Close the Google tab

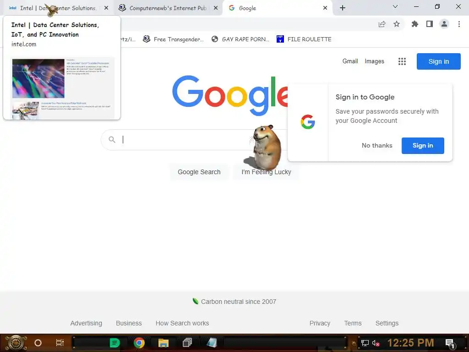[x=325, y=8]
